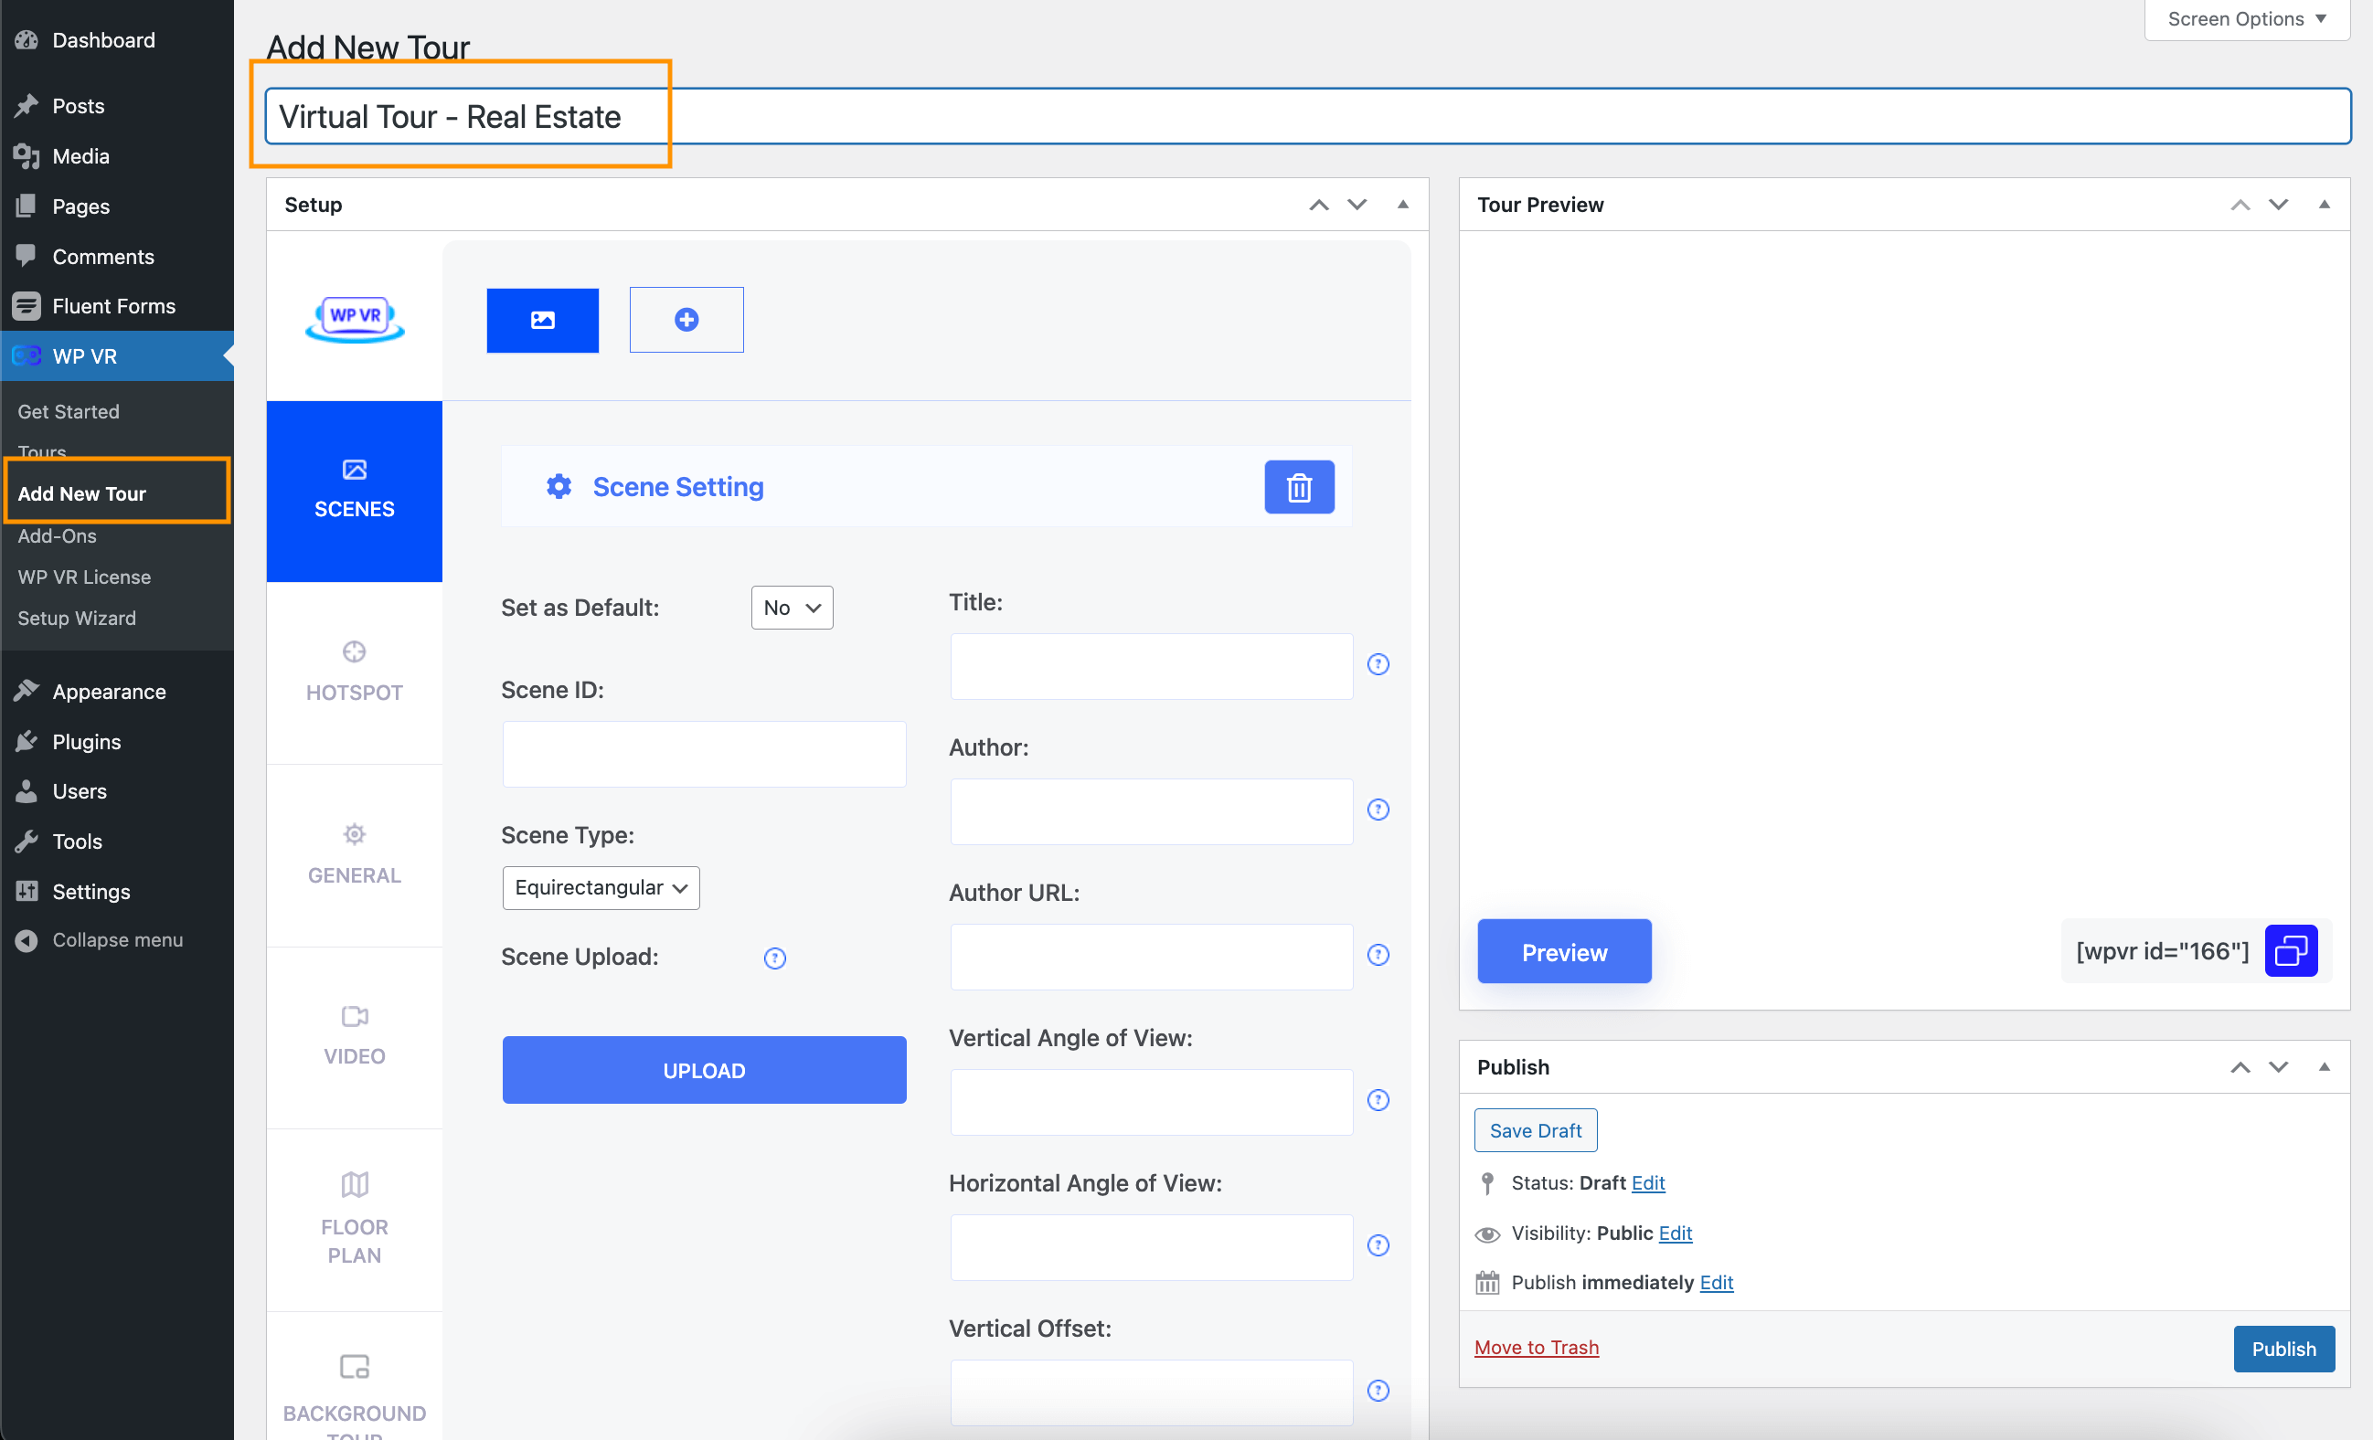2373x1440 pixels.
Task: Toggle the add image scene type tab
Action: 685,319
